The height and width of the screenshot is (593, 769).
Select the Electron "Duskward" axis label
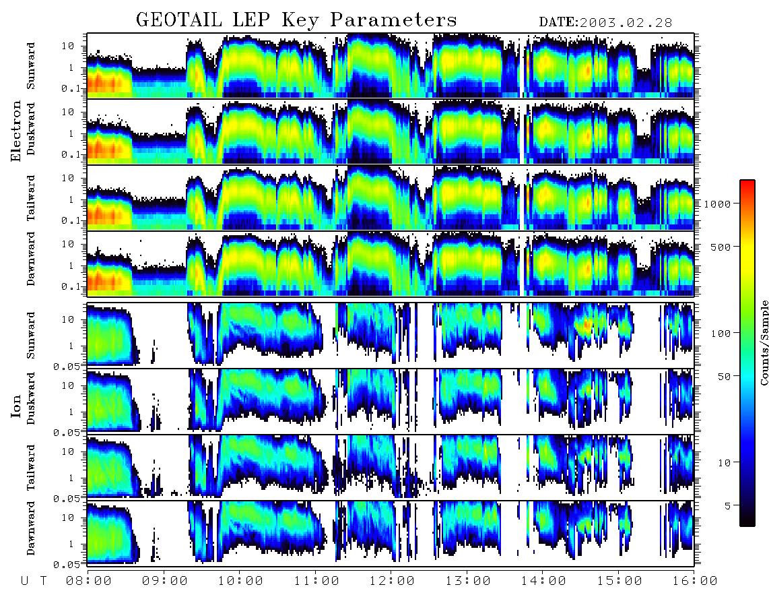click(31, 129)
